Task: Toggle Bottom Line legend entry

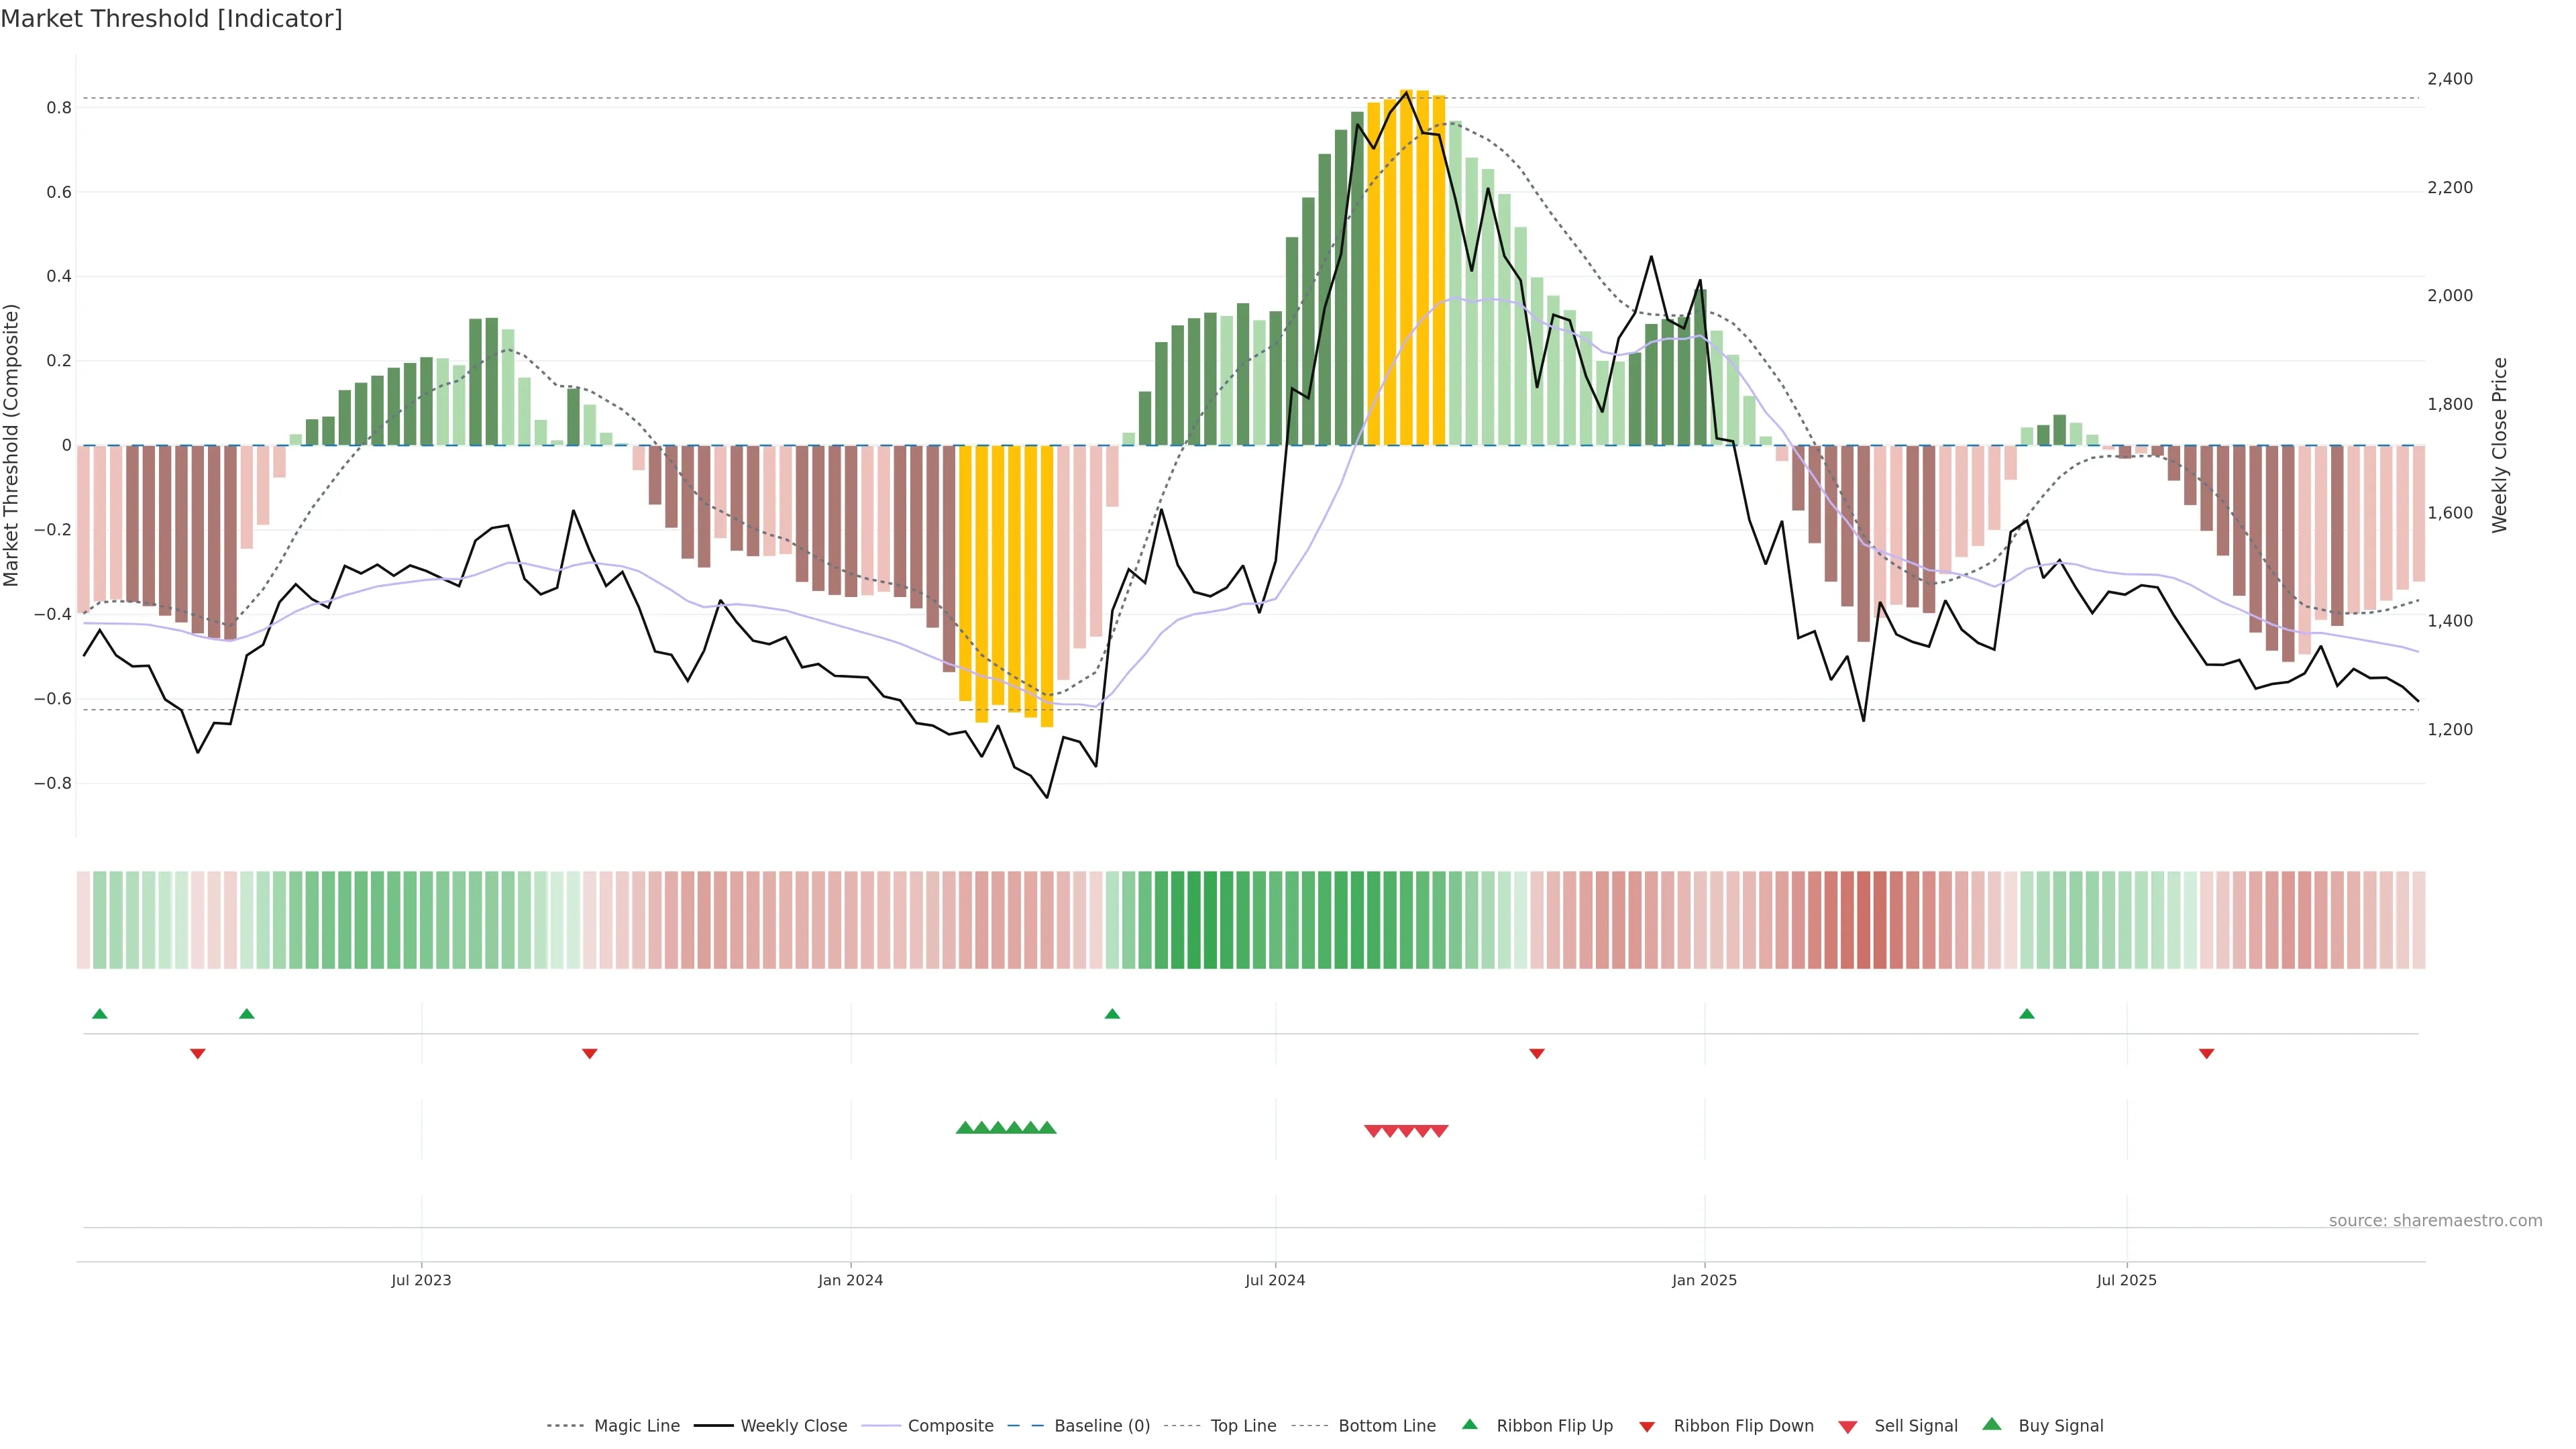Action: (1386, 1426)
